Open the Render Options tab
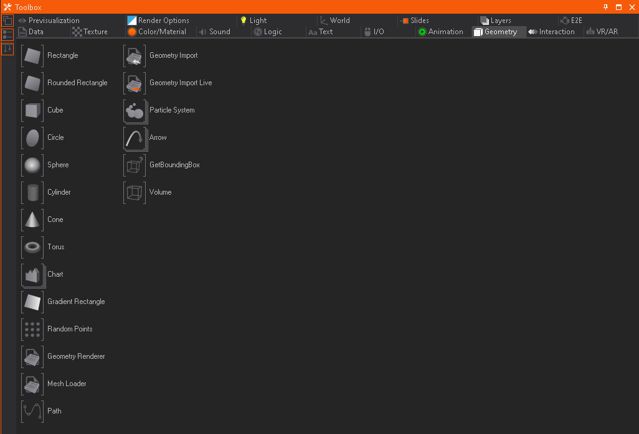The width and height of the screenshot is (639, 434). tap(158, 21)
